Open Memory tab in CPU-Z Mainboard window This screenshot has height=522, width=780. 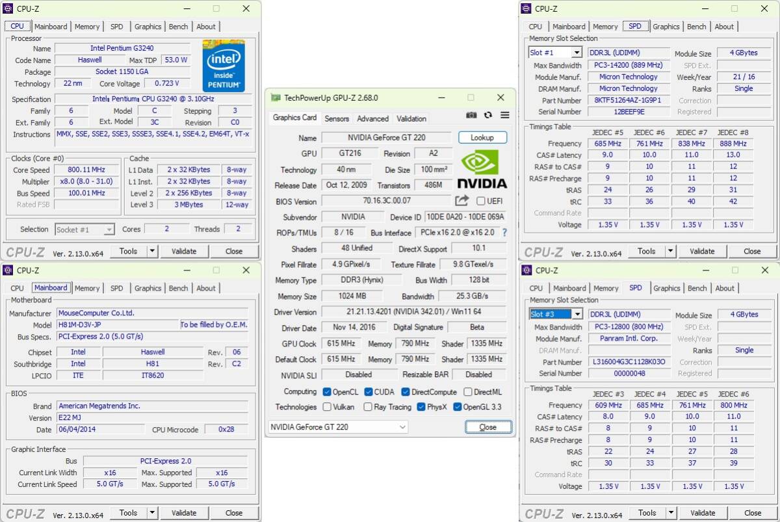click(87, 289)
